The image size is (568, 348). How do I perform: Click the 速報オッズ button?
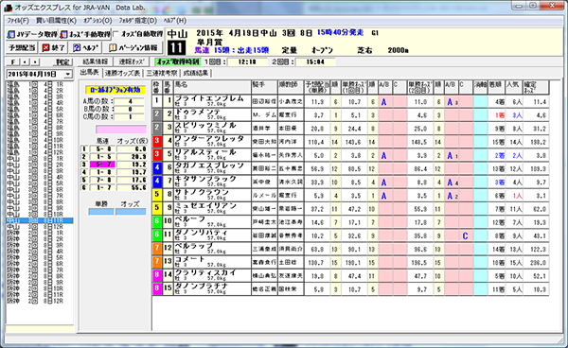click(x=132, y=61)
